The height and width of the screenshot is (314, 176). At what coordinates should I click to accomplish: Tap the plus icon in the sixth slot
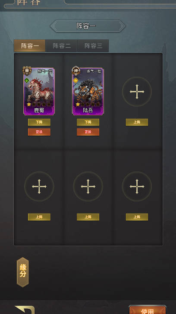click(137, 186)
